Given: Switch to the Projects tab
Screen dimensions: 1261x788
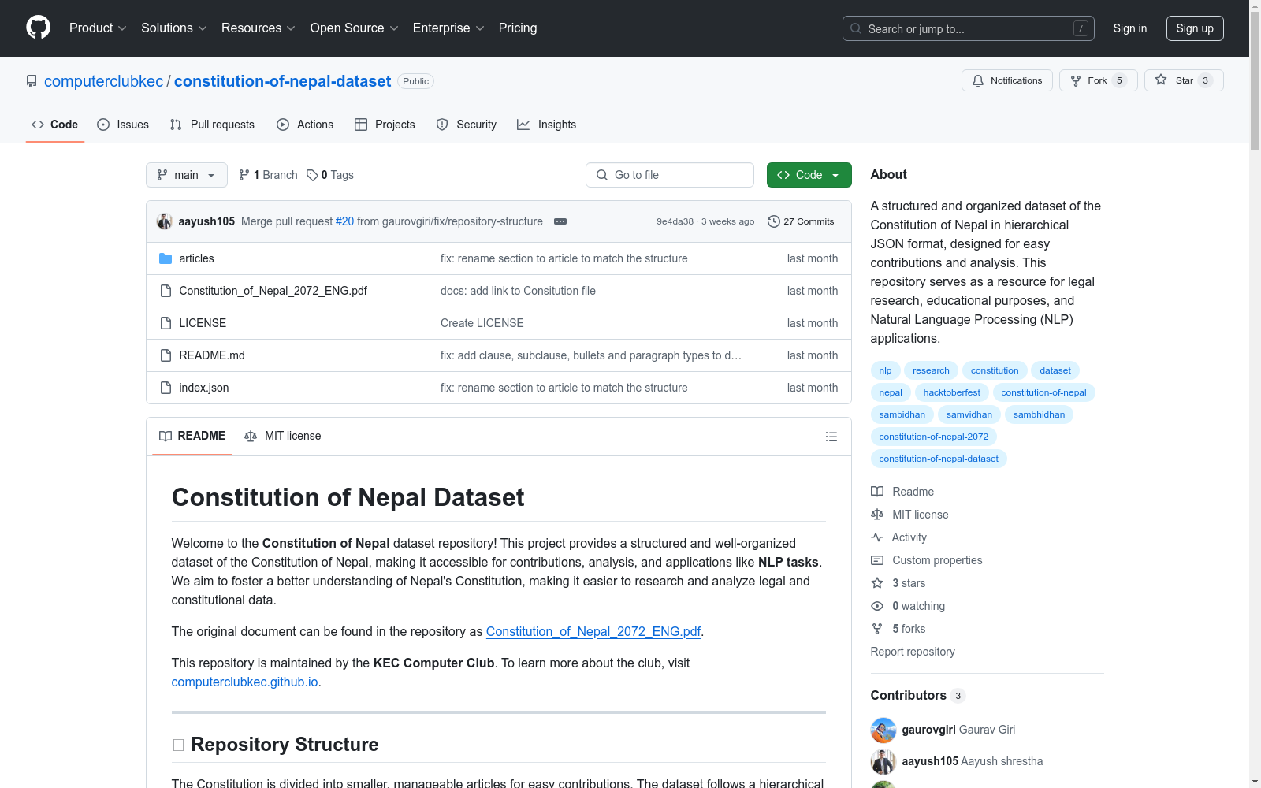Looking at the screenshot, I should (x=385, y=125).
